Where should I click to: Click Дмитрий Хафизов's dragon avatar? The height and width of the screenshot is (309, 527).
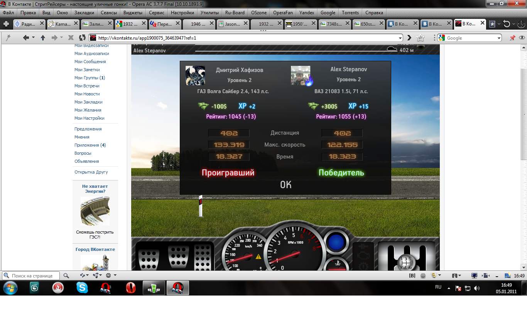pos(195,75)
